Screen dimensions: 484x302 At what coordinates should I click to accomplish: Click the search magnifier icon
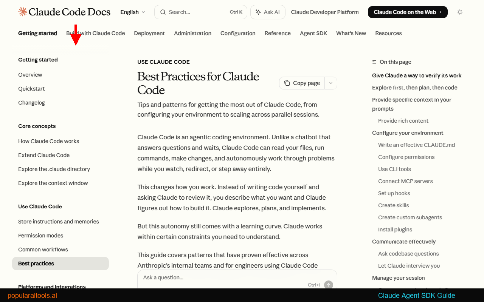coord(163,12)
